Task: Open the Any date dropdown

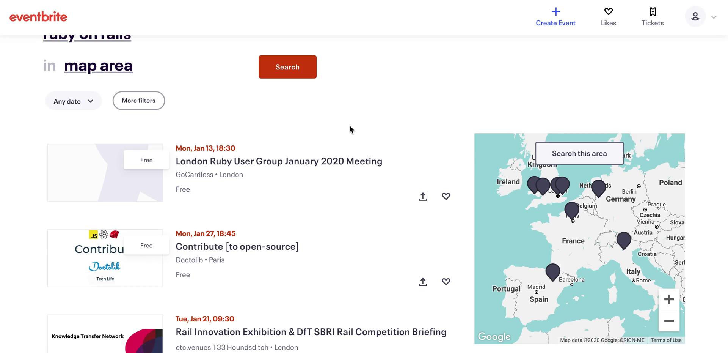Action: (74, 101)
